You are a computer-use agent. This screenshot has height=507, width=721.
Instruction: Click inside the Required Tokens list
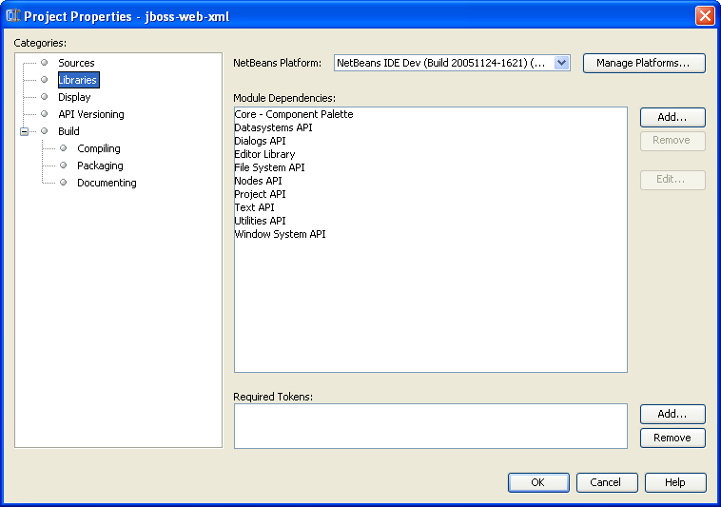430,425
